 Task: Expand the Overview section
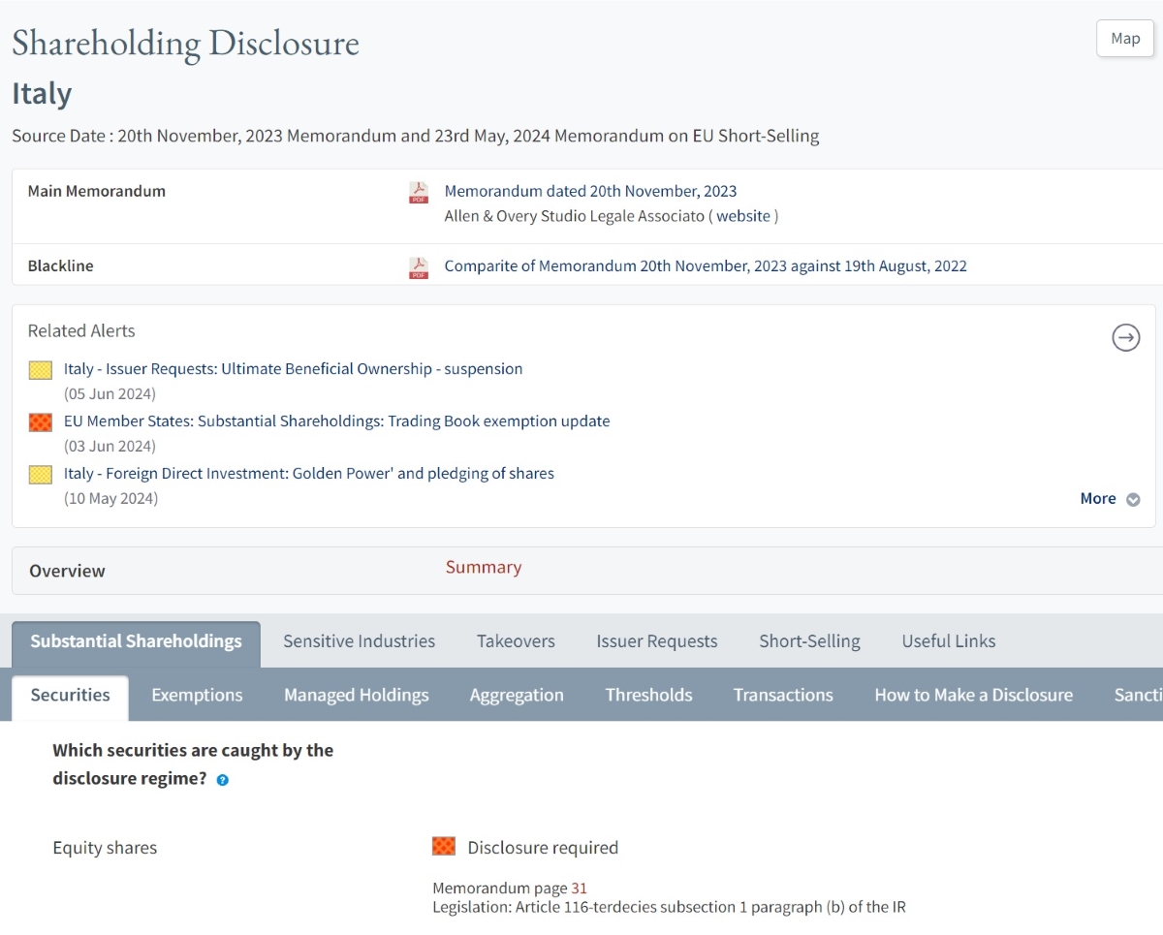coord(67,572)
